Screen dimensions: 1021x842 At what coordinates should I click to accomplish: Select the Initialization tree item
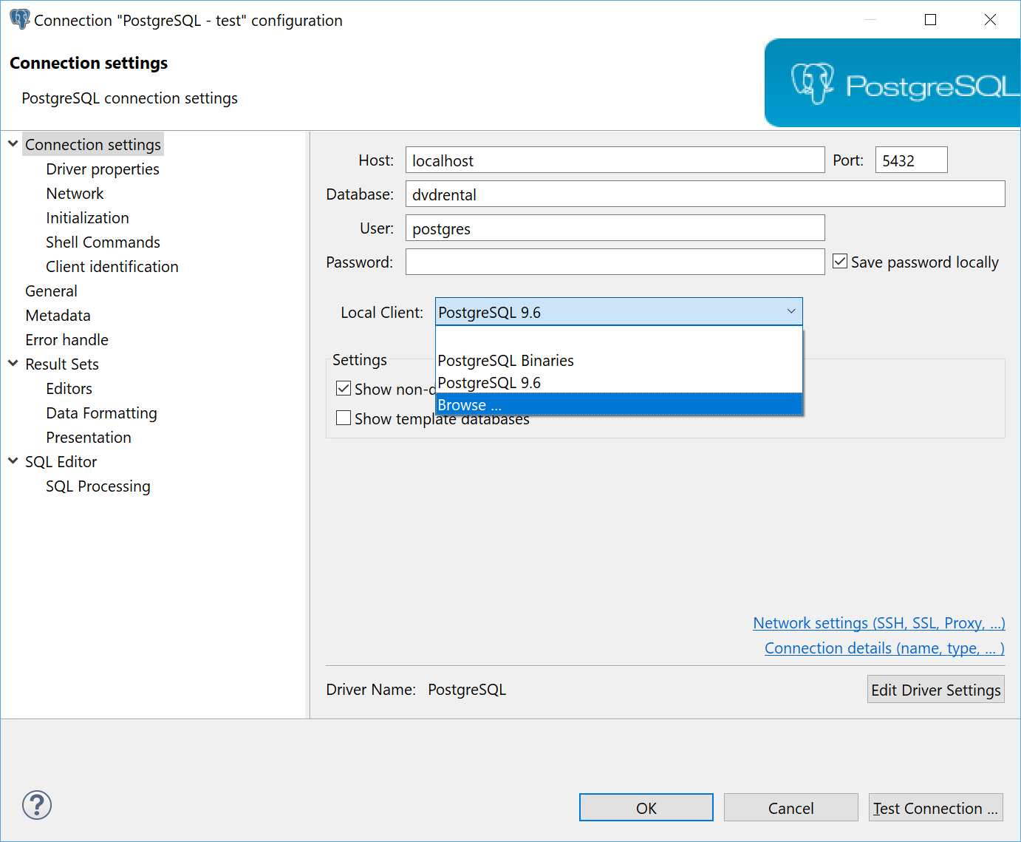87,217
